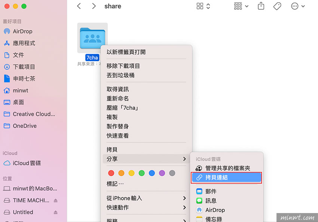Select the 7cha shared folder icon

click(92, 38)
